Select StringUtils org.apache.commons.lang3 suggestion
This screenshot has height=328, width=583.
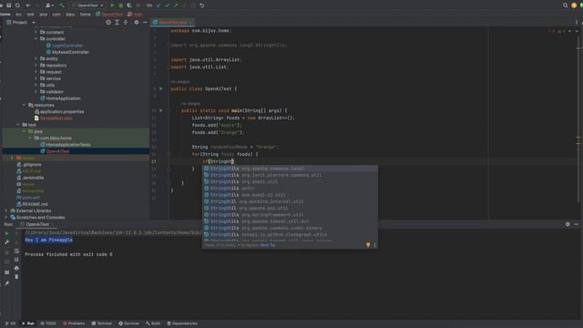pyautogui.click(x=290, y=169)
